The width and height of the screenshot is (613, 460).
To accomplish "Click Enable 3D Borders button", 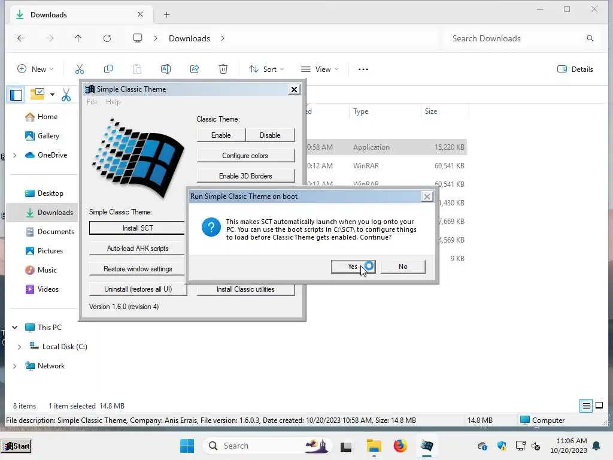I will [x=245, y=175].
